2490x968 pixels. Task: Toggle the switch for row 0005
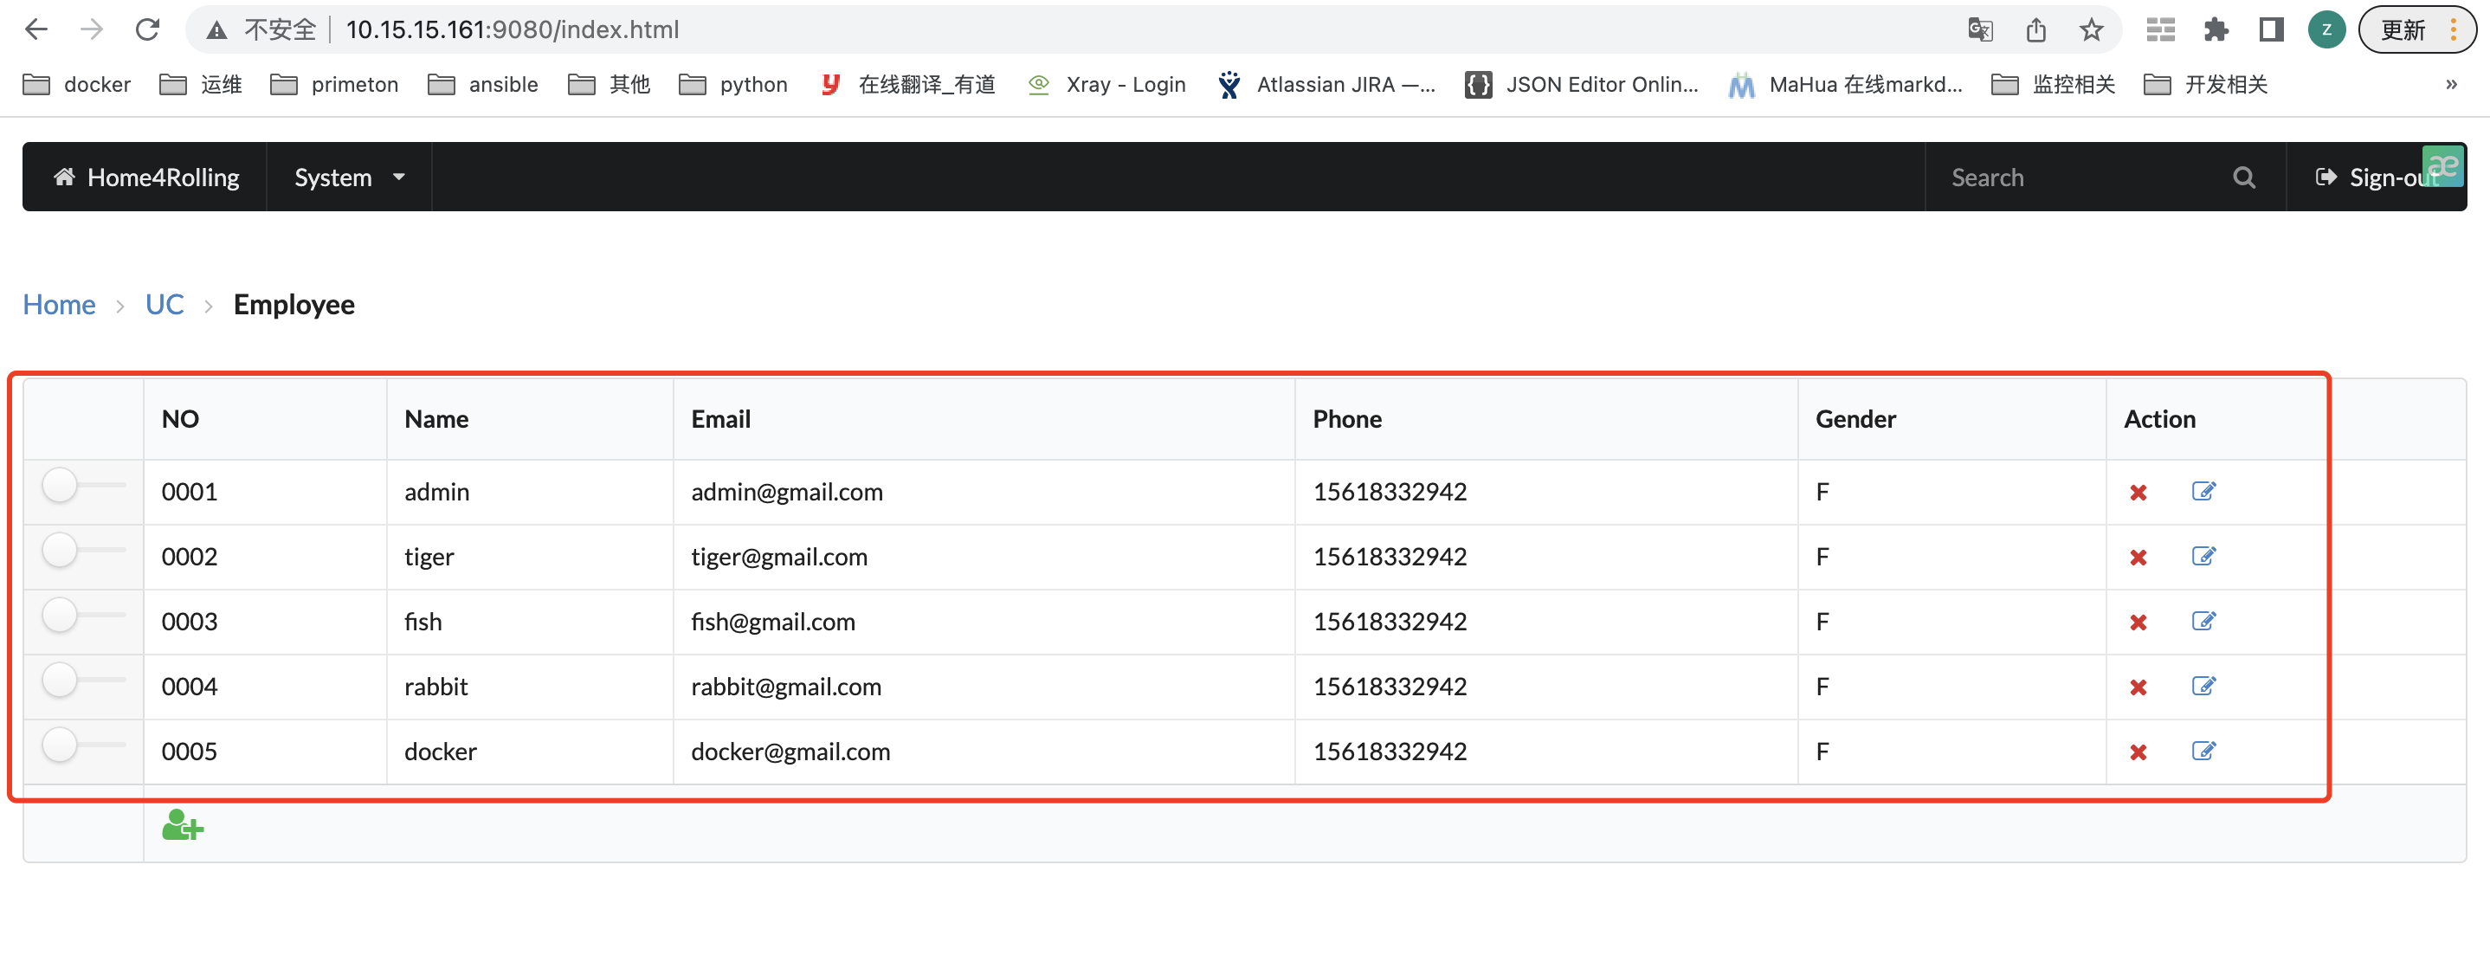(x=82, y=745)
